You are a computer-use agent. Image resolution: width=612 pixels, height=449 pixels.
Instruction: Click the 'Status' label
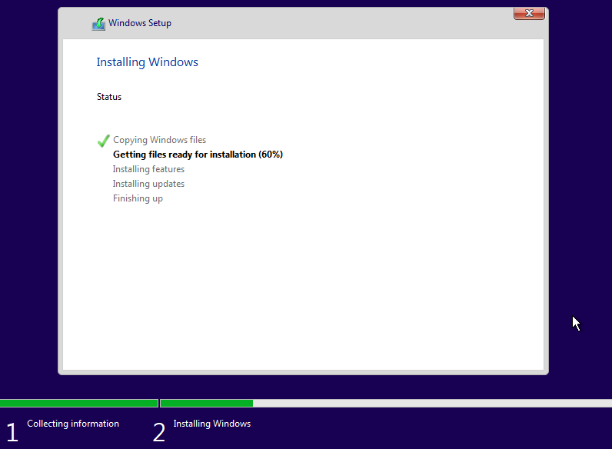click(109, 97)
